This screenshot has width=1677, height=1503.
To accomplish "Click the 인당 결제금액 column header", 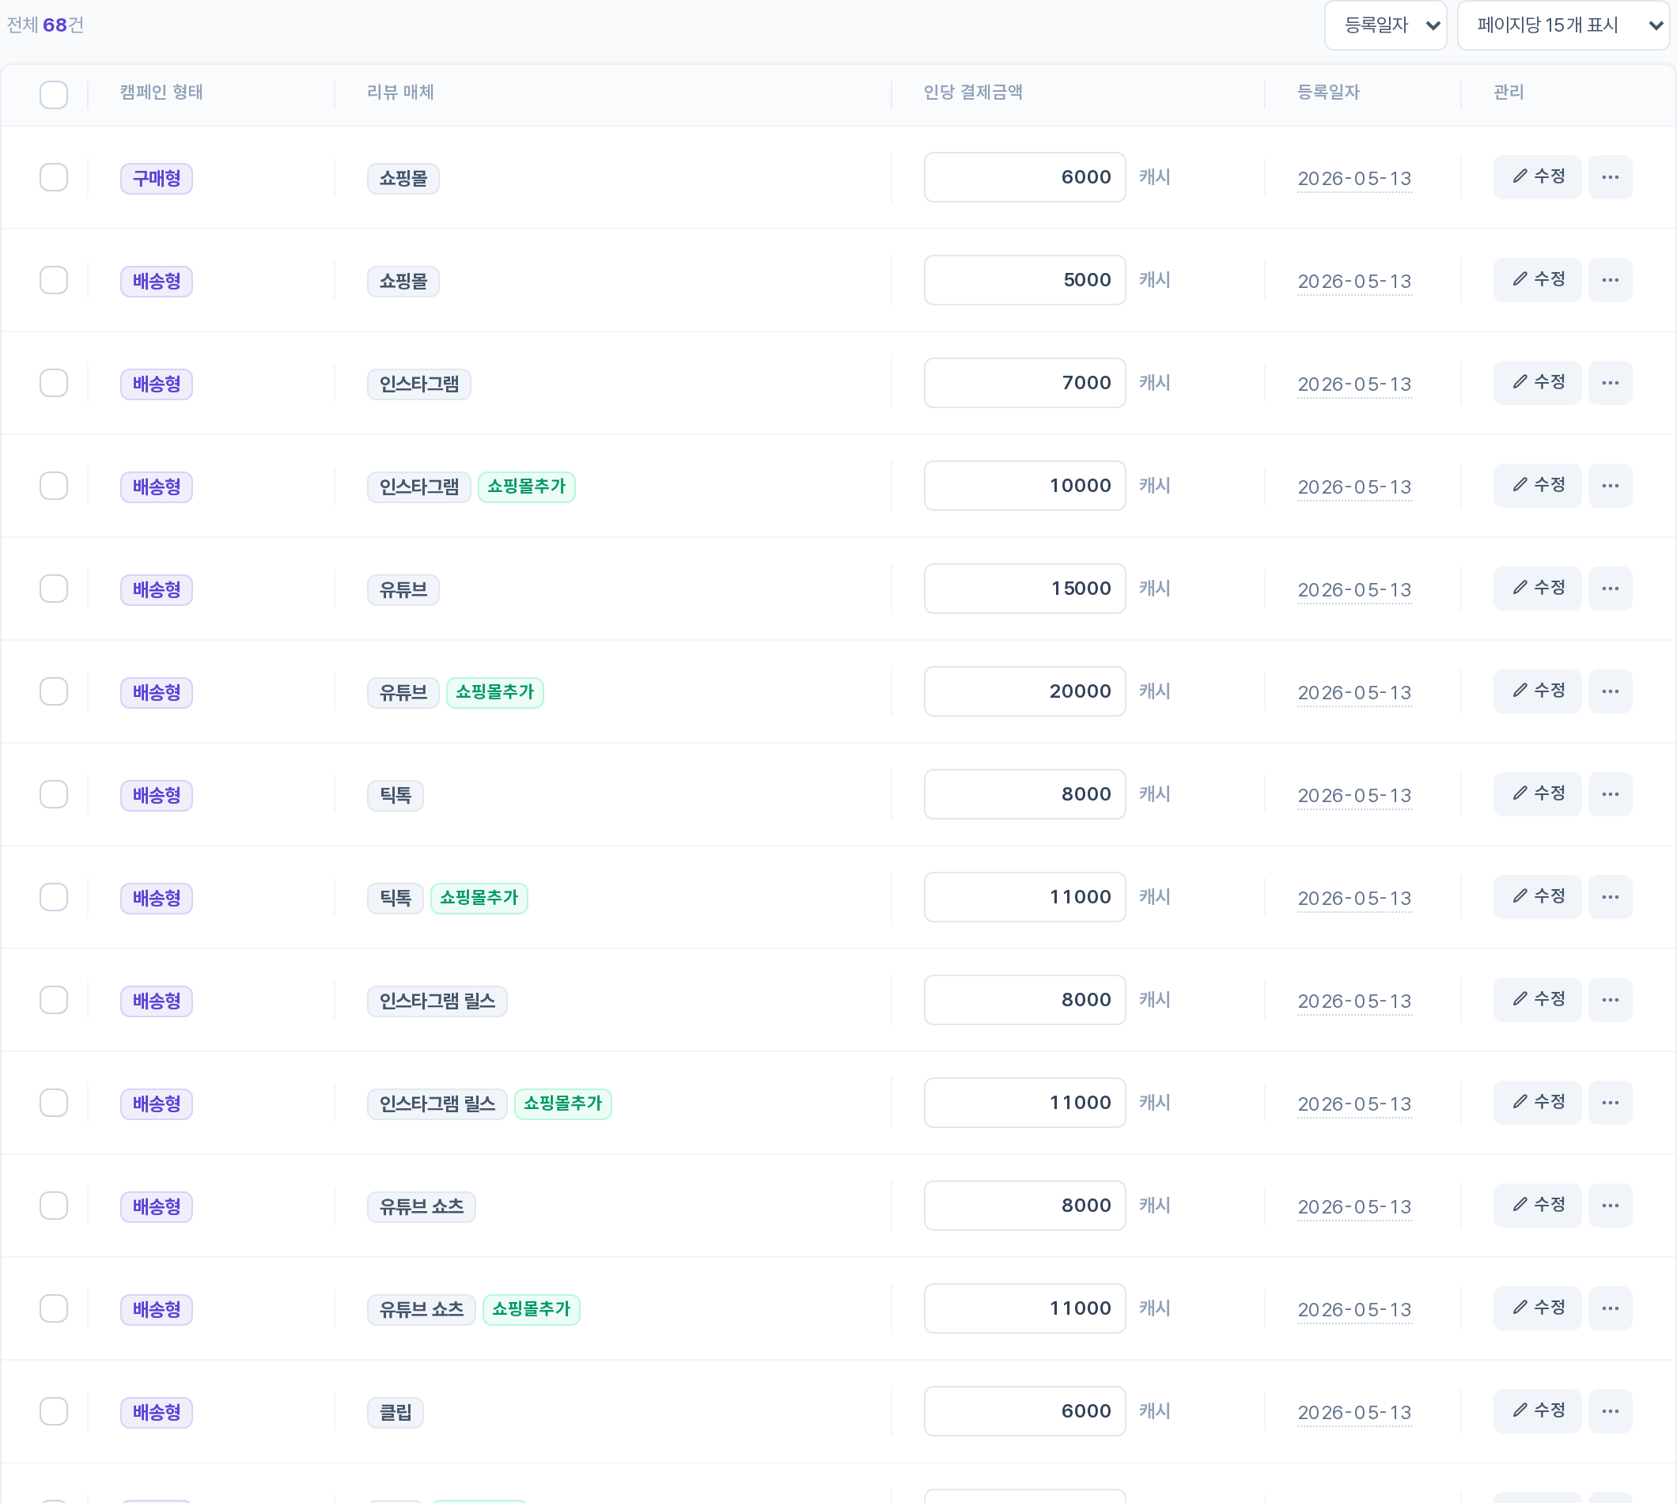I will click(x=973, y=93).
